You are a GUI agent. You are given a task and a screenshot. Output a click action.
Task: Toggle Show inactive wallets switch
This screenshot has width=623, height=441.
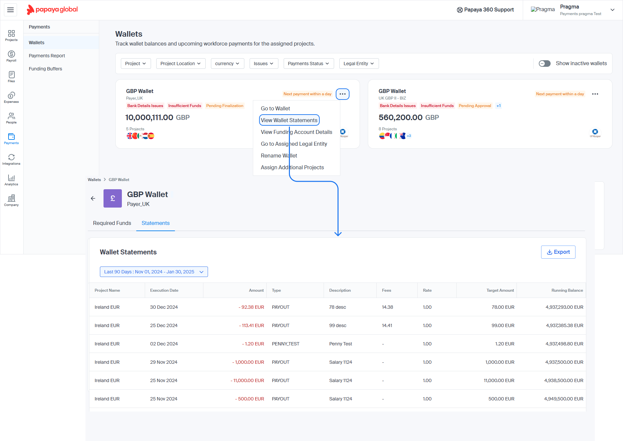(x=545, y=64)
